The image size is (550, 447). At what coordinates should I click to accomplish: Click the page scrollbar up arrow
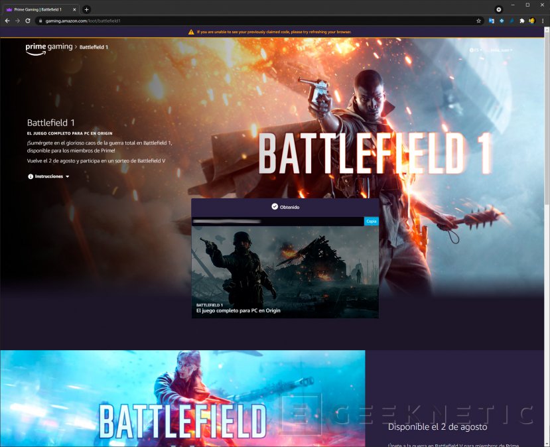click(x=547, y=30)
